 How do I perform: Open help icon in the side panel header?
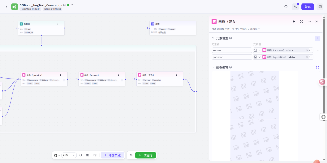(302, 21)
